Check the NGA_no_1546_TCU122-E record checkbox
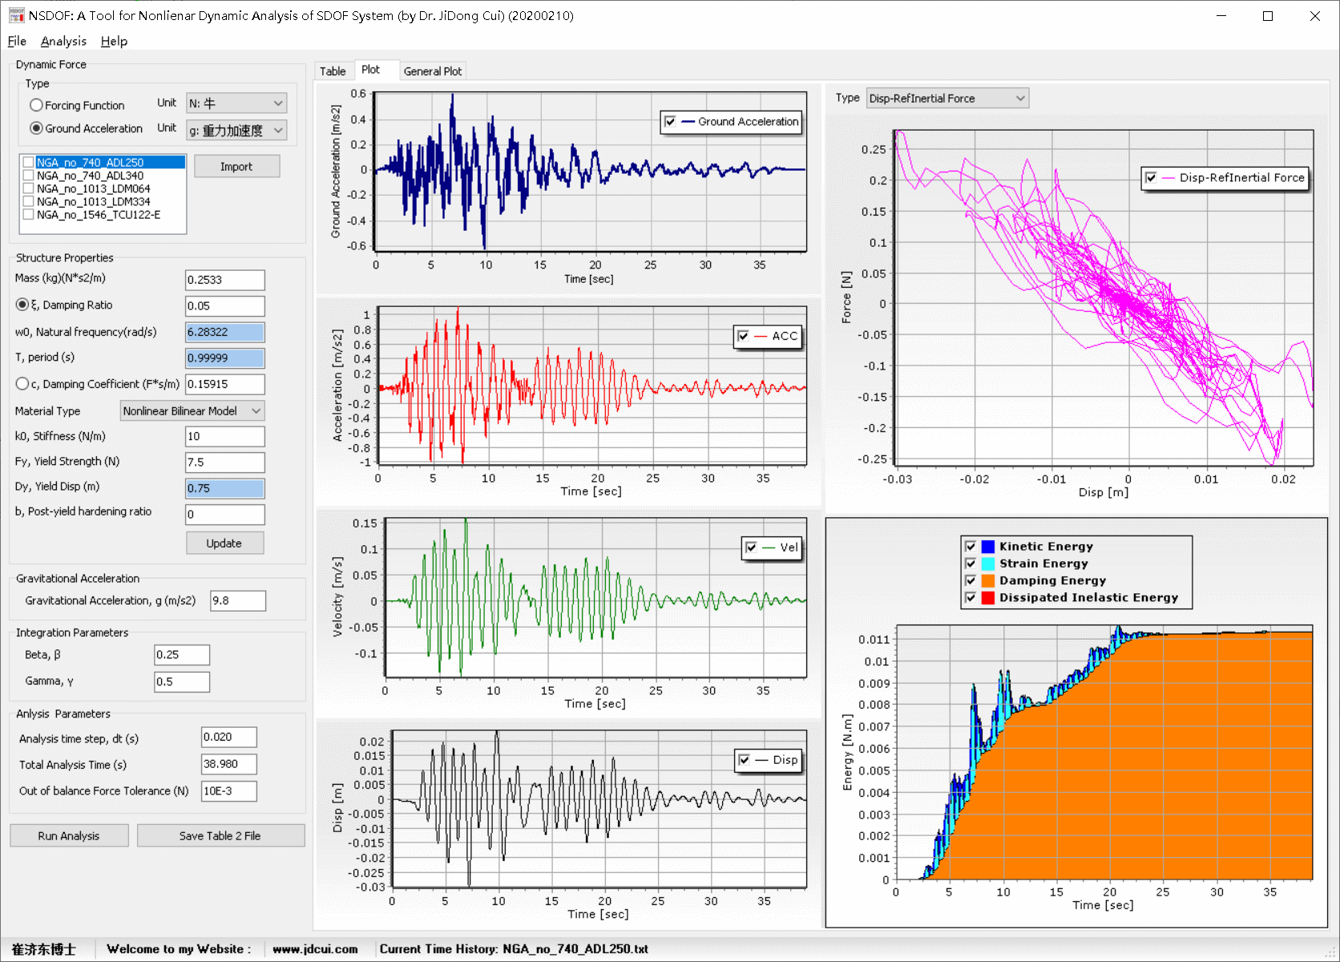 pos(28,215)
